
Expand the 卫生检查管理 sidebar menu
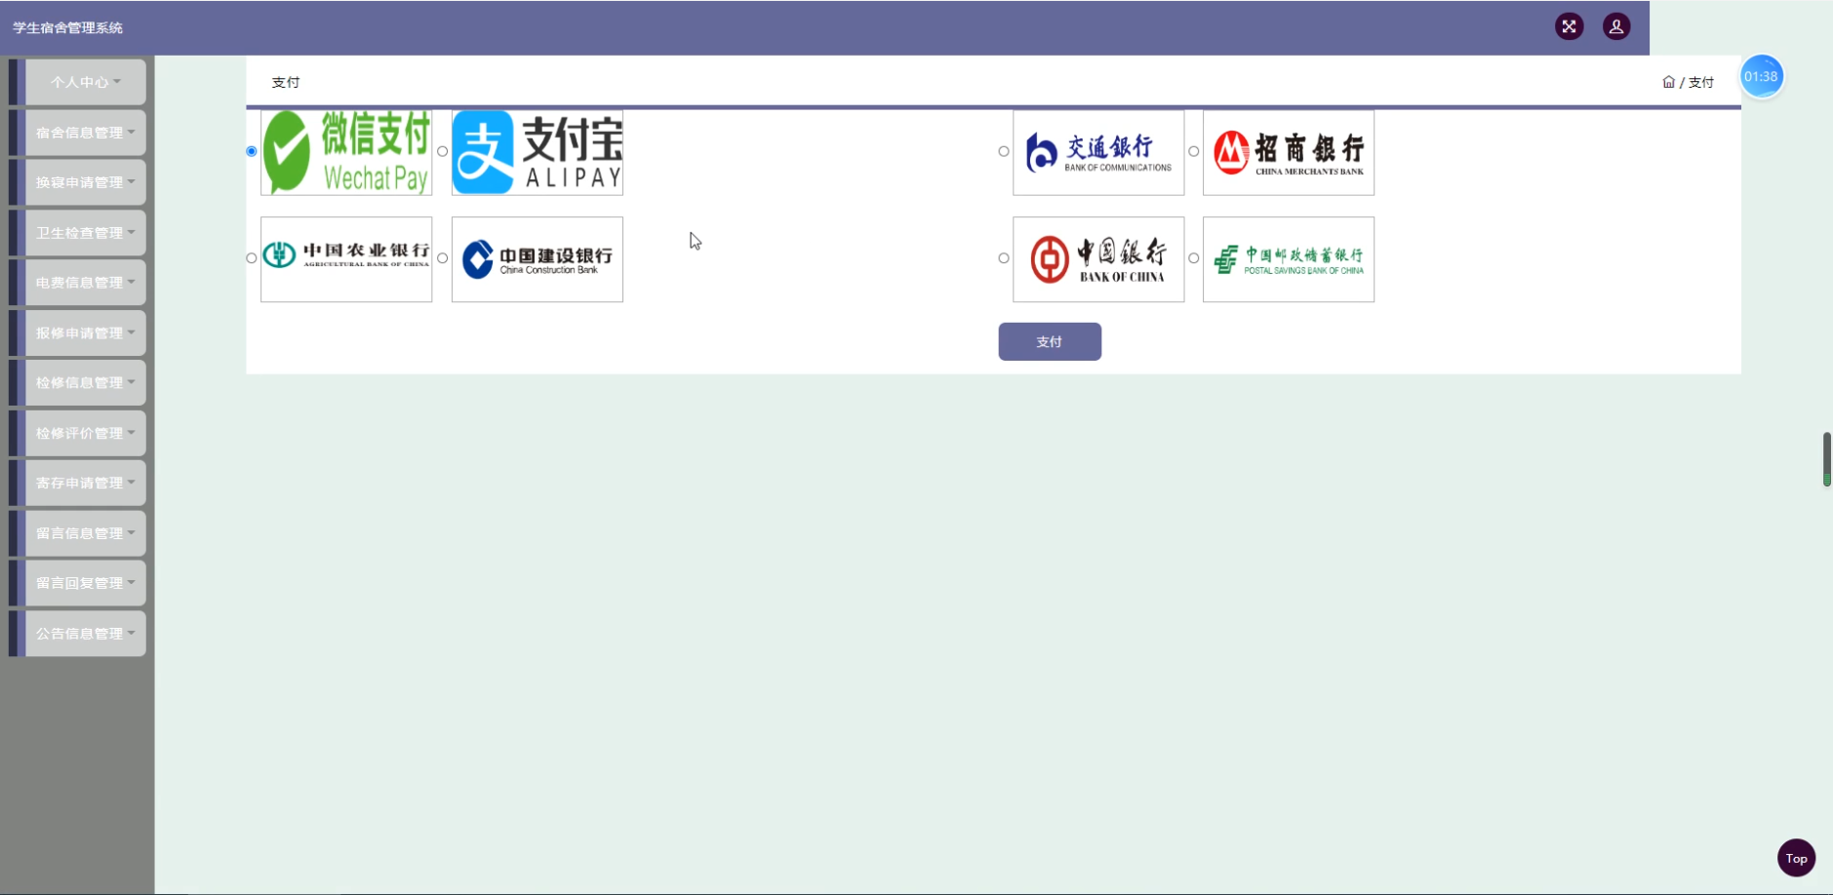86,233
